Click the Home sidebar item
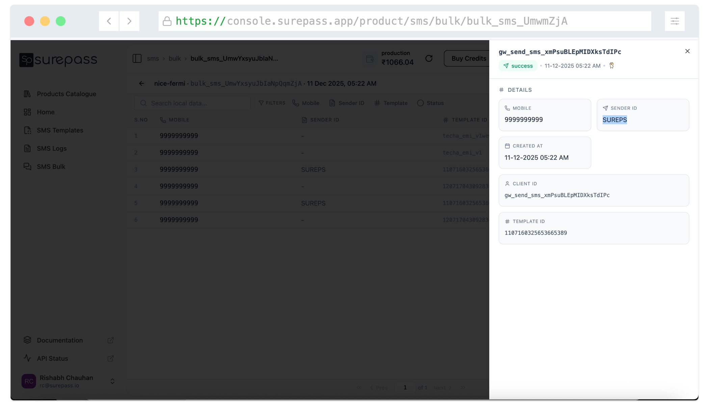The width and height of the screenshot is (709, 405). [46, 112]
